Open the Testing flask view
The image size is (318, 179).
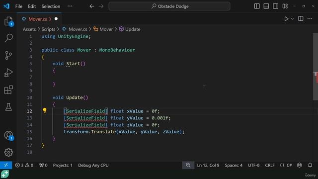tap(8, 107)
